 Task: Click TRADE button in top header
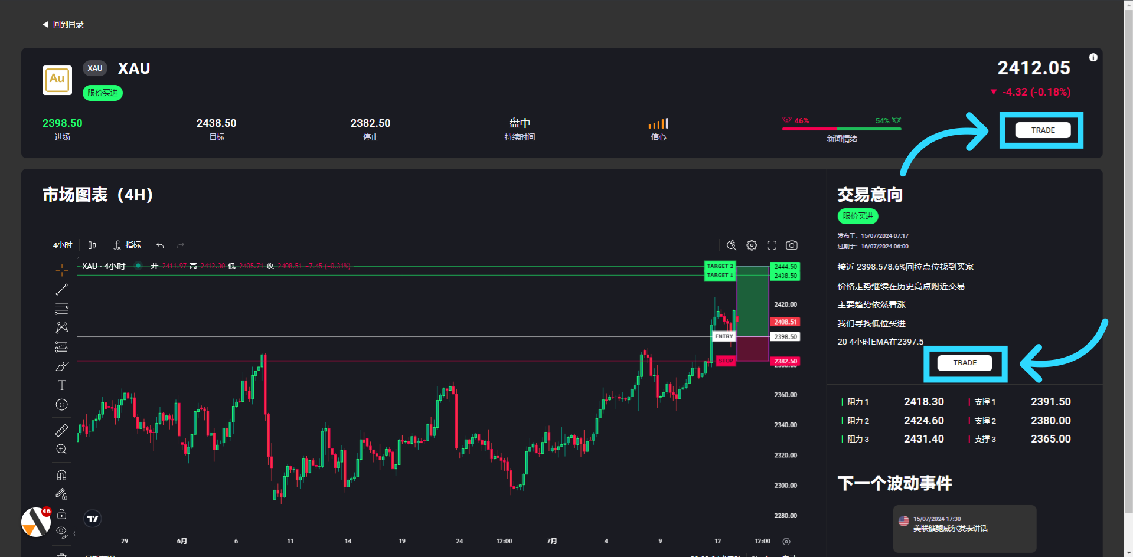(x=1043, y=130)
